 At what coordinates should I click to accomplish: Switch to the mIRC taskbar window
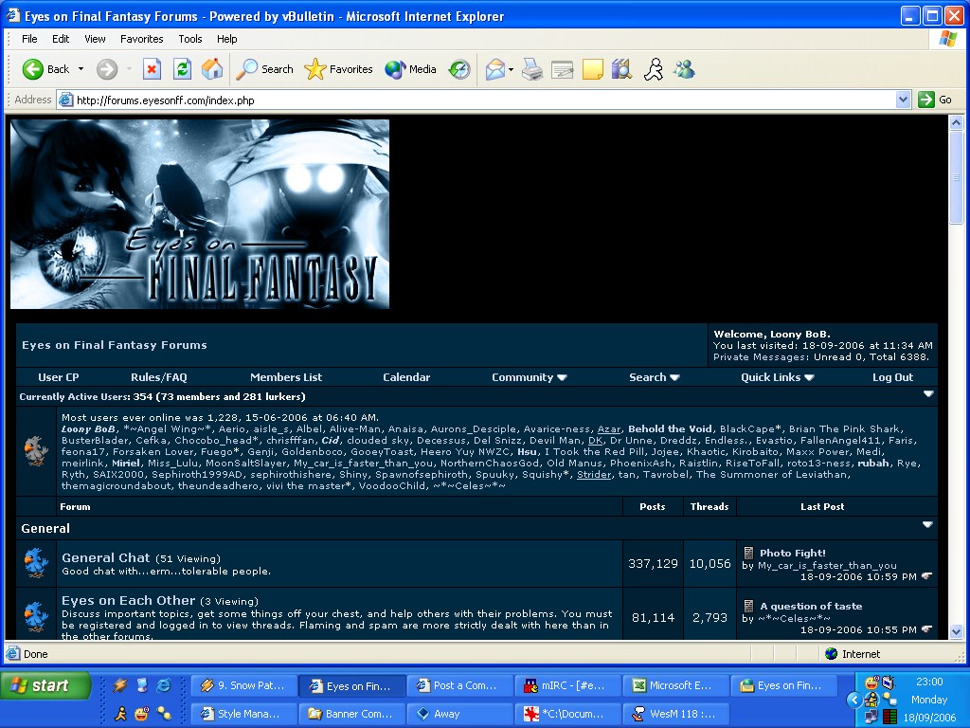pos(568,686)
